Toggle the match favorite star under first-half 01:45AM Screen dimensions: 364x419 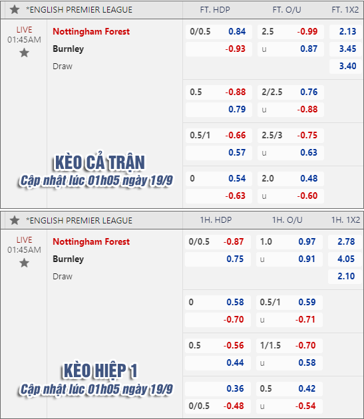click(x=25, y=263)
